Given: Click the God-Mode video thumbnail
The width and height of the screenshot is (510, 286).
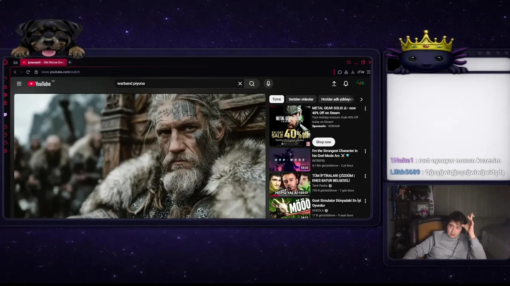Looking at the screenshot, I should pyautogui.click(x=290, y=160).
